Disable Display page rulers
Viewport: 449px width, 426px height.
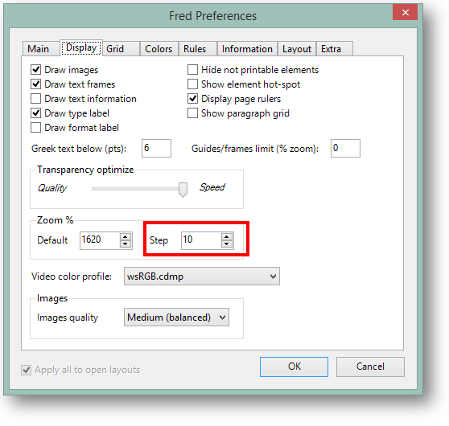(x=192, y=98)
